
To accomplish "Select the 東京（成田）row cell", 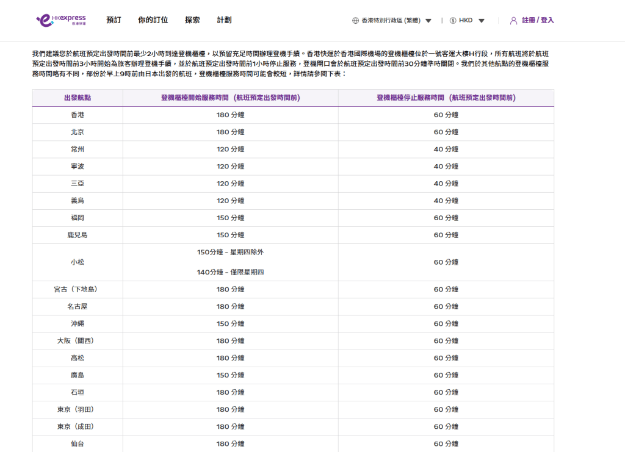I will (x=78, y=426).
